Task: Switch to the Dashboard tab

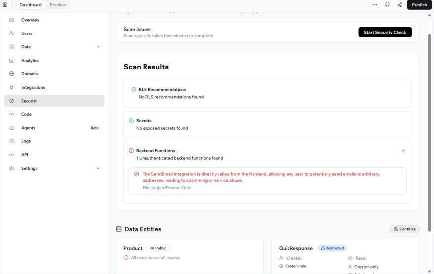Action: point(31,5)
